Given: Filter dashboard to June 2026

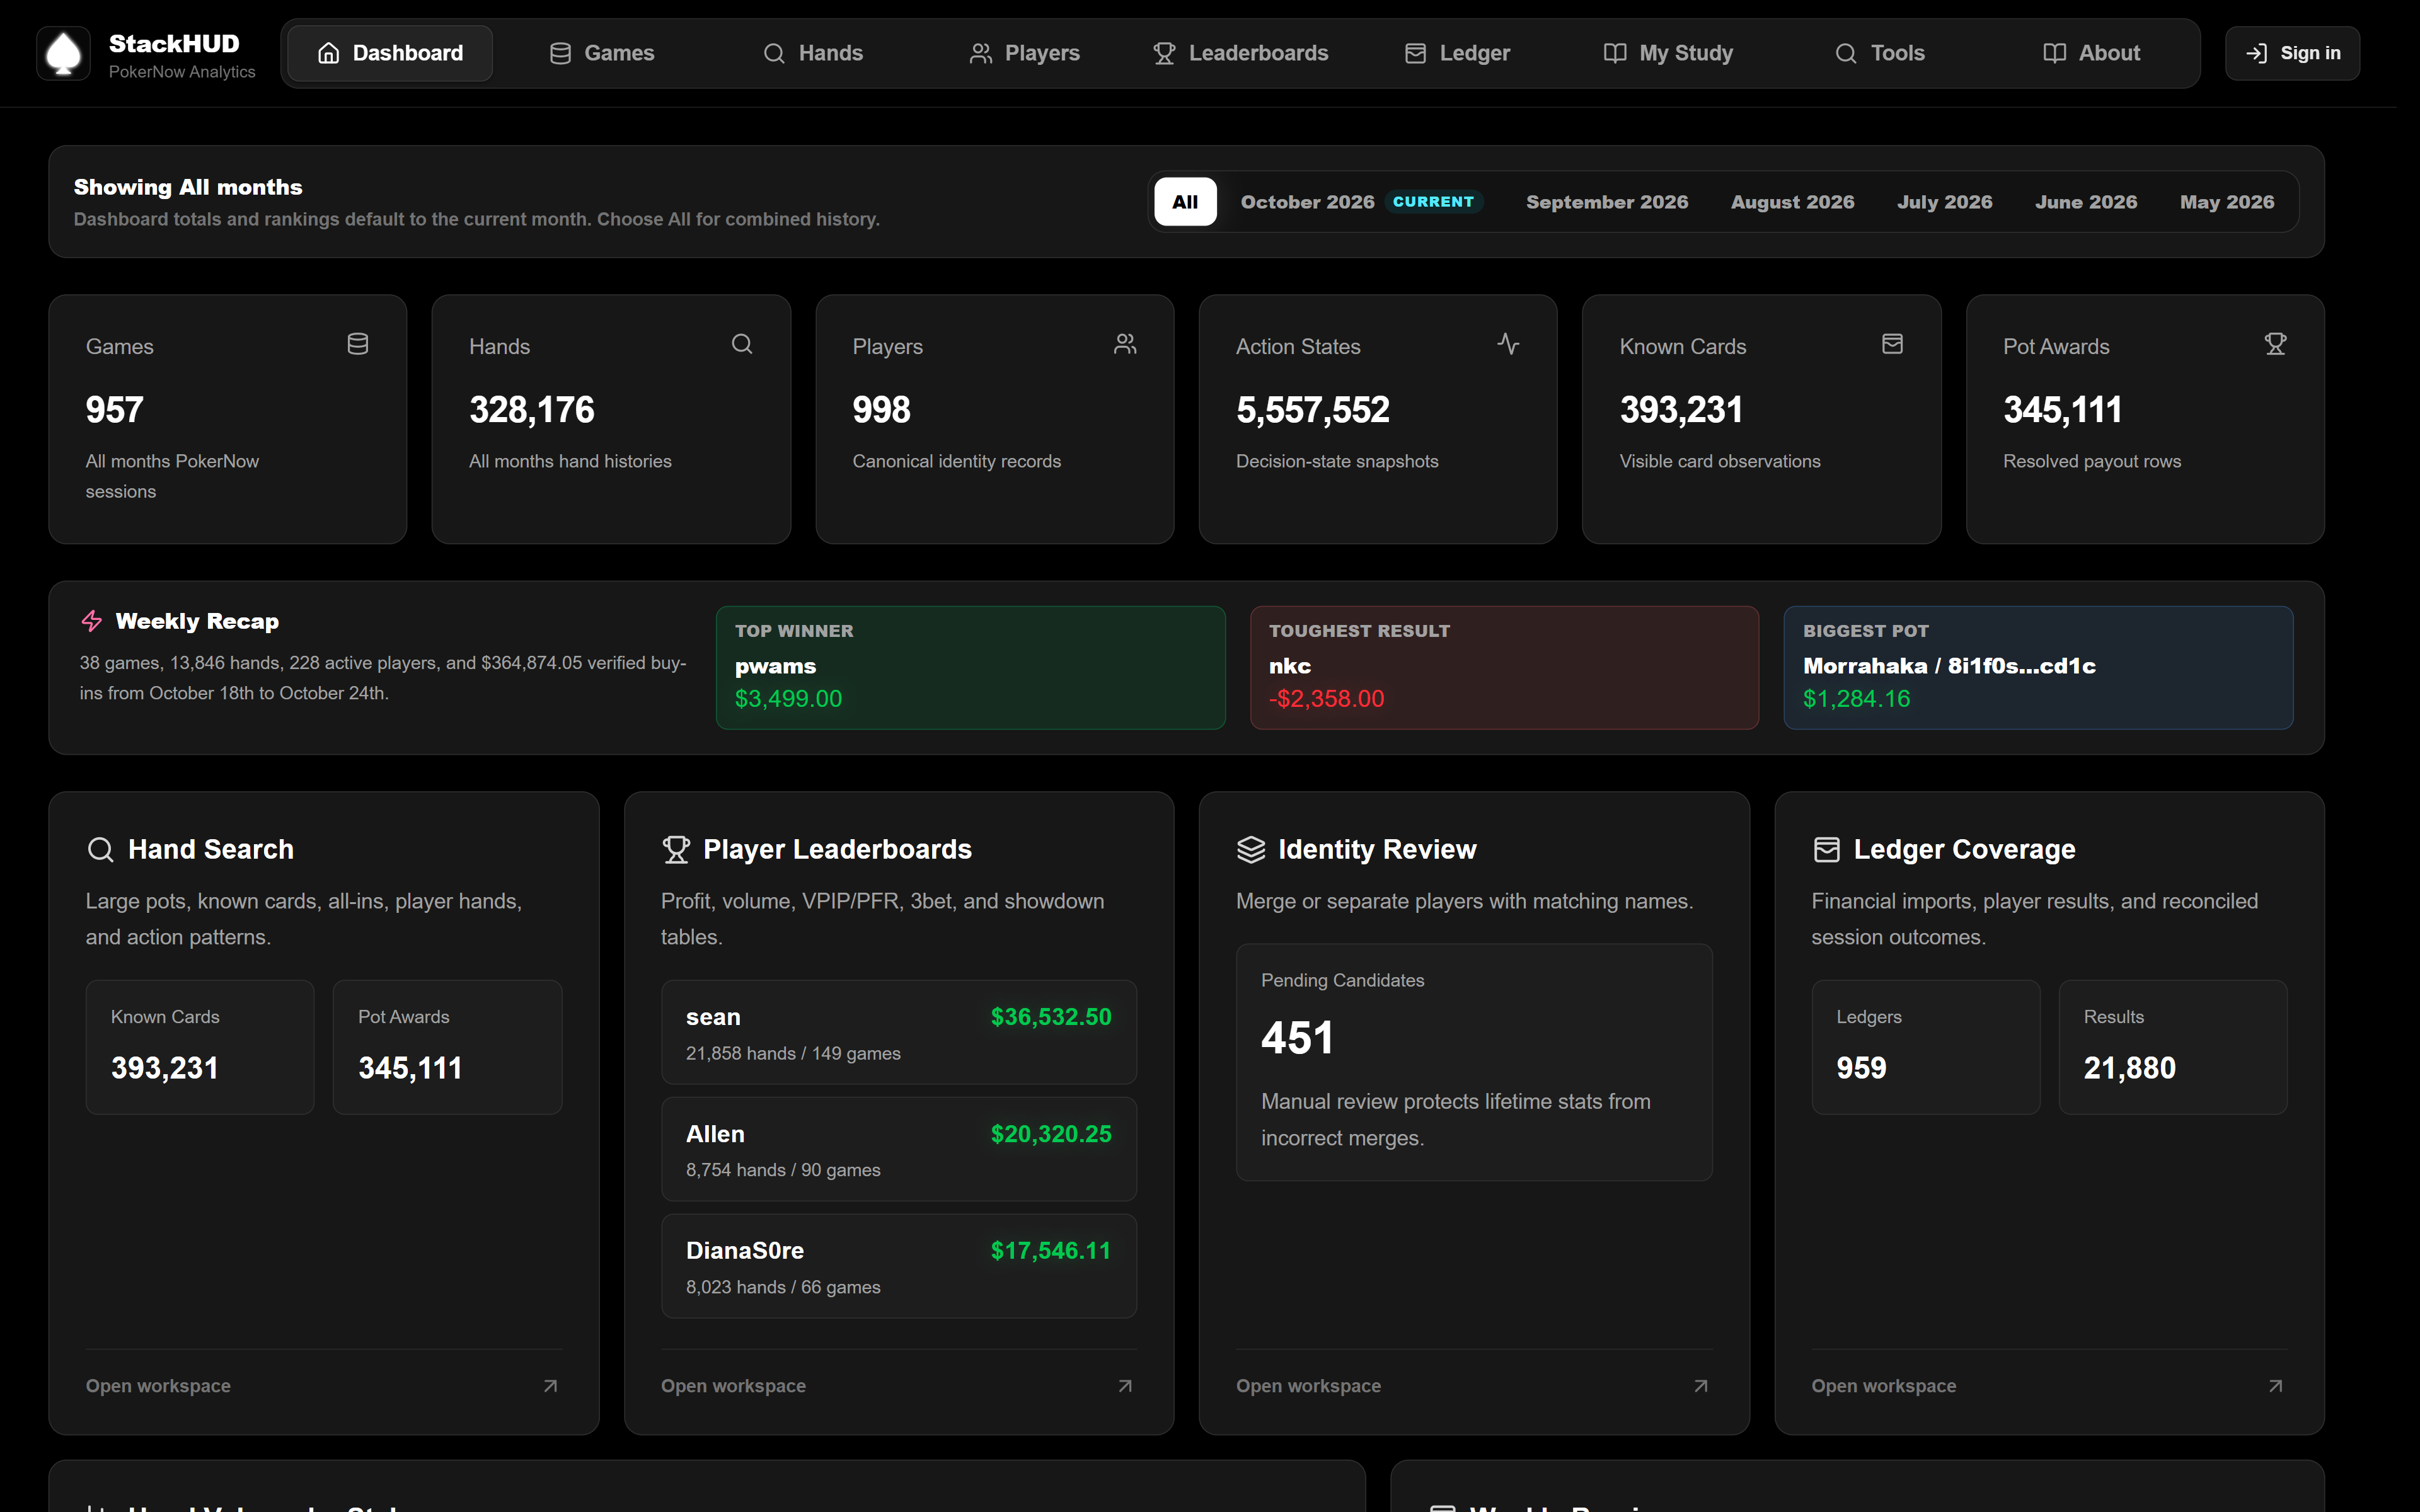Looking at the screenshot, I should 2086,202.
